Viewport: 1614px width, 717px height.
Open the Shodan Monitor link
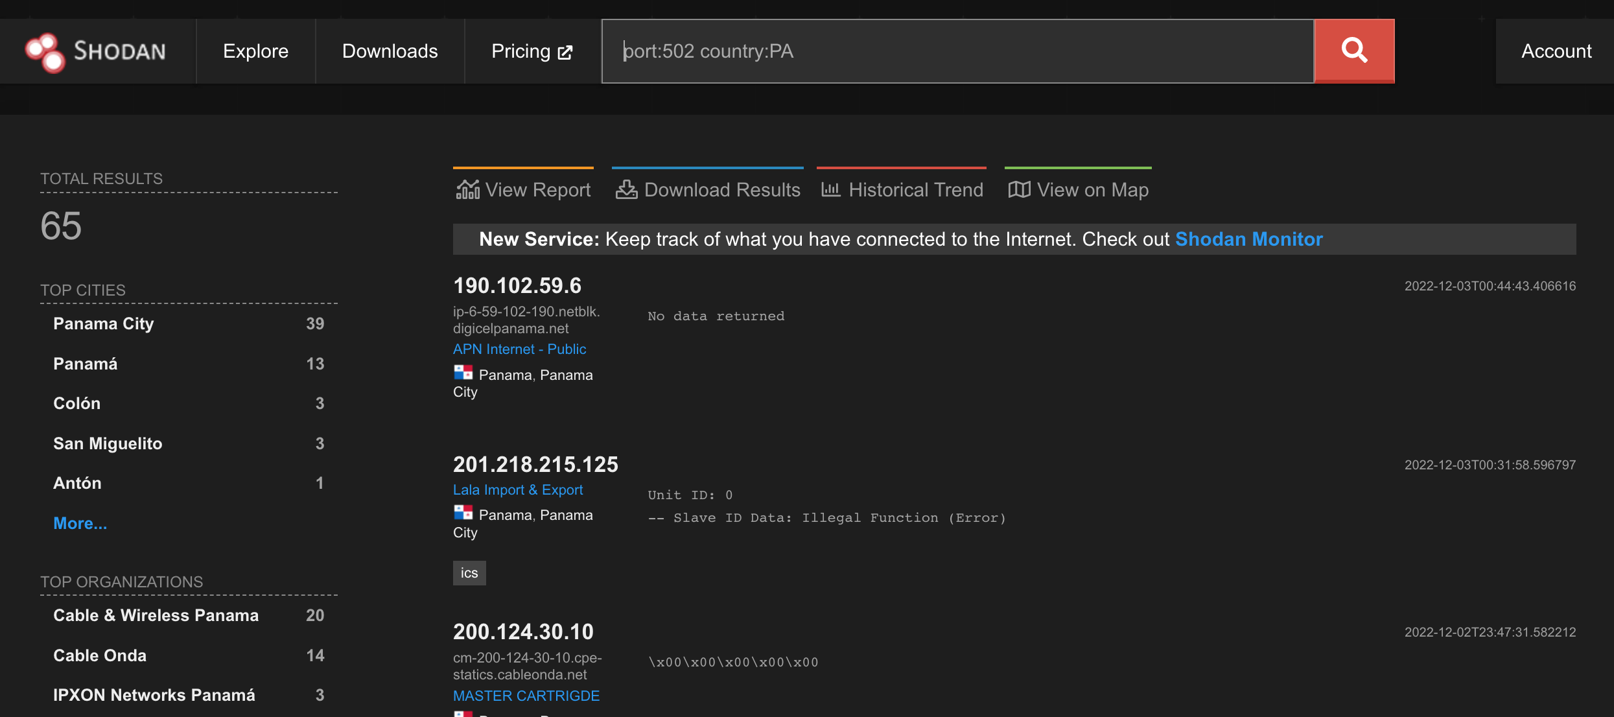click(1248, 239)
